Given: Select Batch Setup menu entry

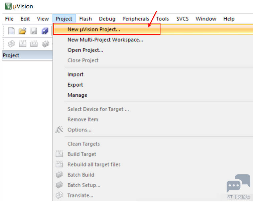Looking at the screenshot, I should 153,185.
